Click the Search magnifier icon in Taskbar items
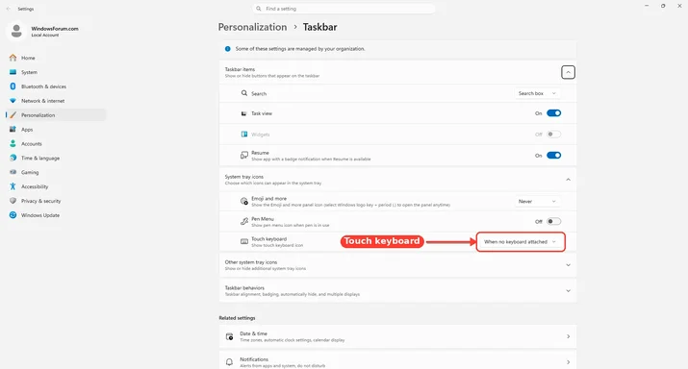This screenshot has width=688, height=369. pyautogui.click(x=244, y=93)
